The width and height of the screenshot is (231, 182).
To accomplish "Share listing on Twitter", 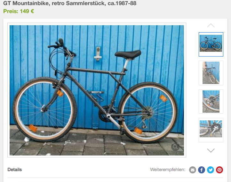I will 211,170.
